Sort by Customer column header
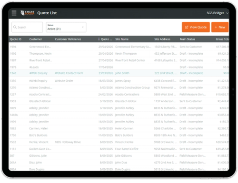 36,39
